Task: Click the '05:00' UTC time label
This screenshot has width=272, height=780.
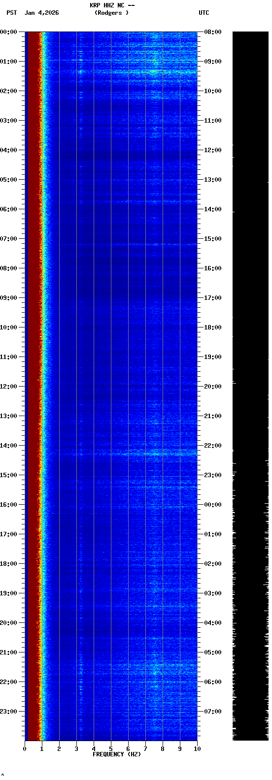Action: click(213, 652)
